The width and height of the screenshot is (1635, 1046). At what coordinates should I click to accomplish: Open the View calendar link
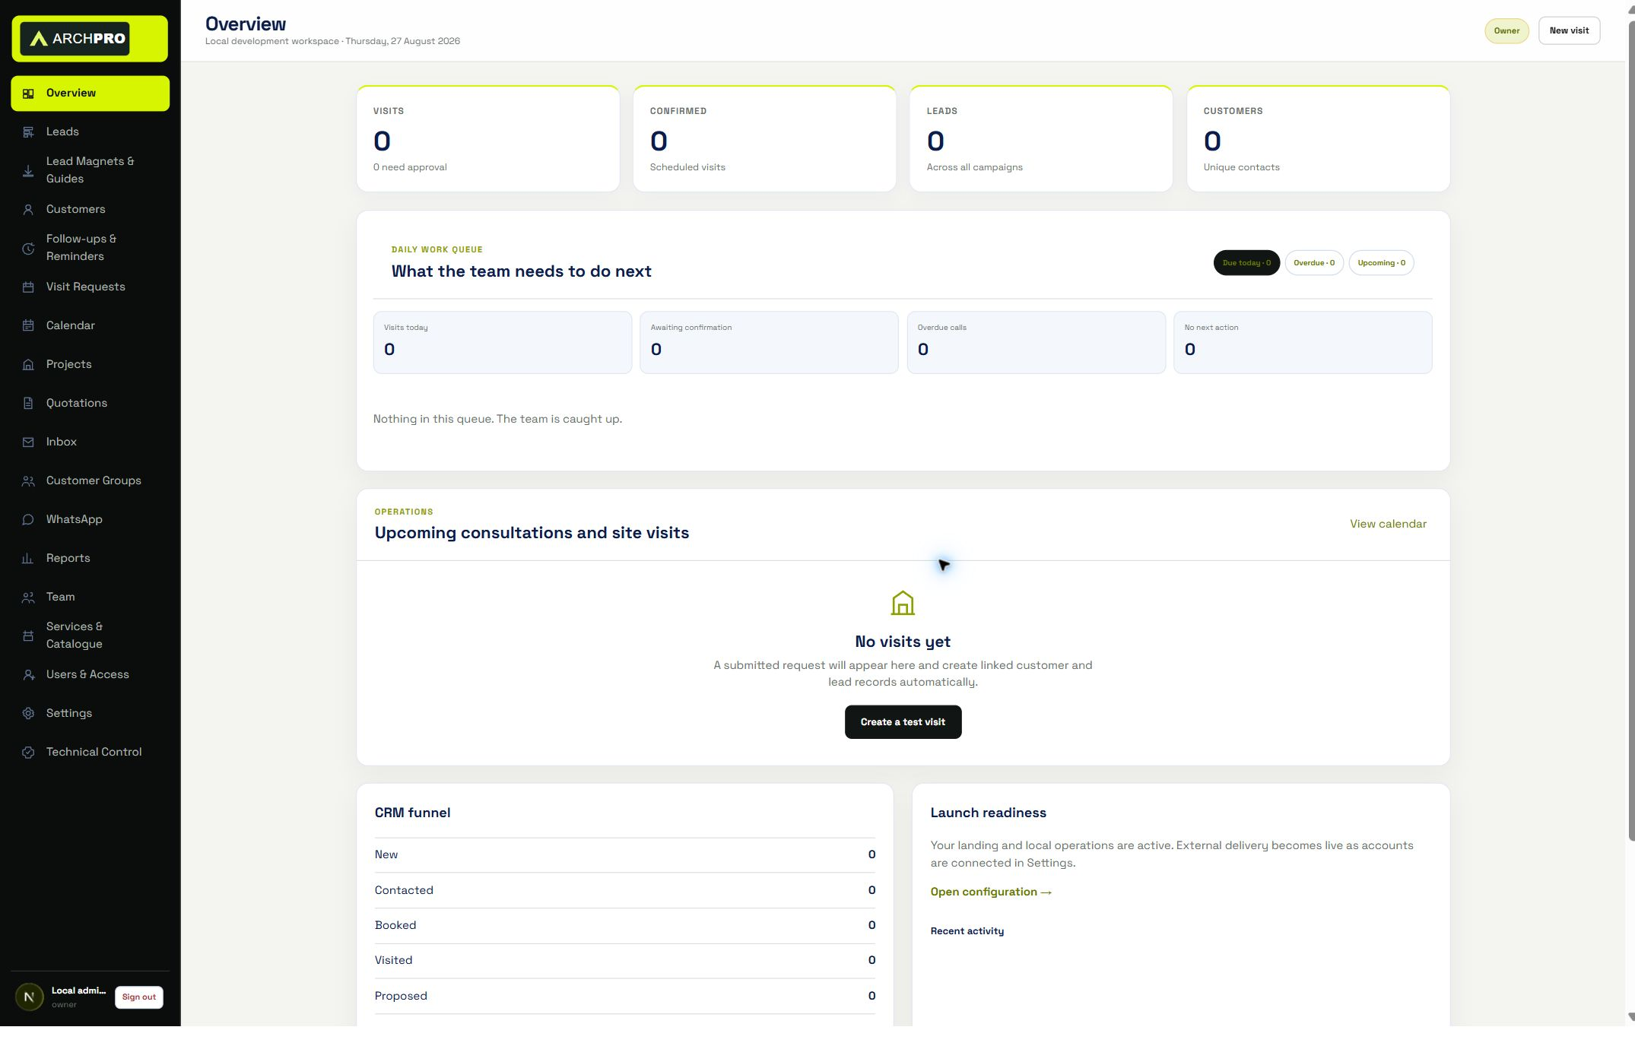pyautogui.click(x=1388, y=525)
